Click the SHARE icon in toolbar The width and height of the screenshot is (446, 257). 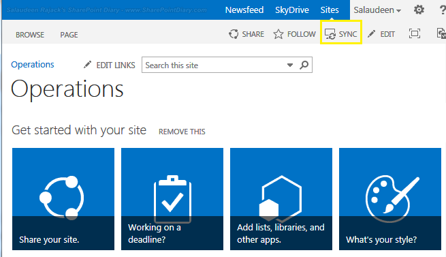[x=234, y=34]
